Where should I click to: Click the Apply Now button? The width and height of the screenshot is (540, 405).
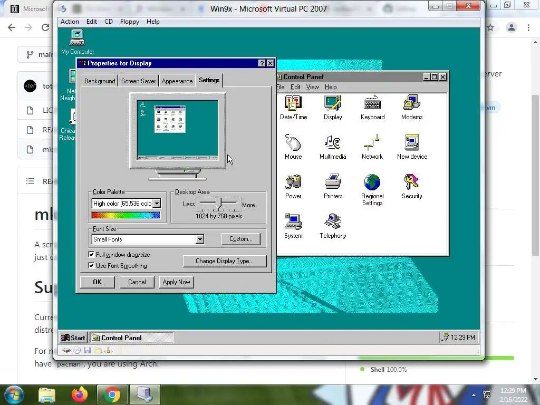[176, 282]
